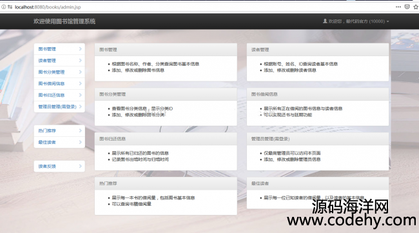Screen dimensions: 419x233
Task: Click text 可以实现还书与延期功能
Action: 287,115
